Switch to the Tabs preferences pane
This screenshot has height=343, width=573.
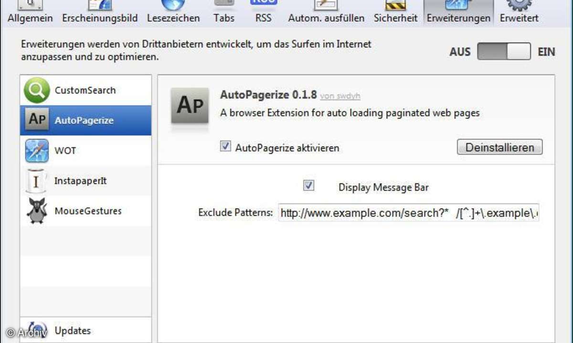pos(223,13)
